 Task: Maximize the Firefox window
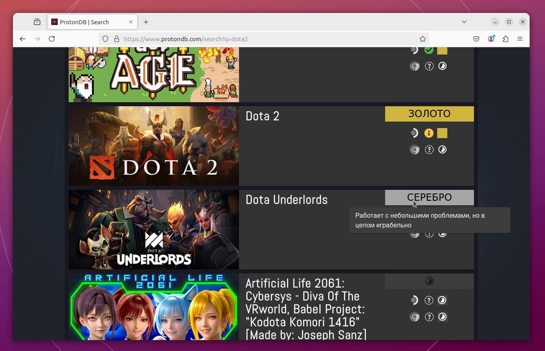coord(509,22)
